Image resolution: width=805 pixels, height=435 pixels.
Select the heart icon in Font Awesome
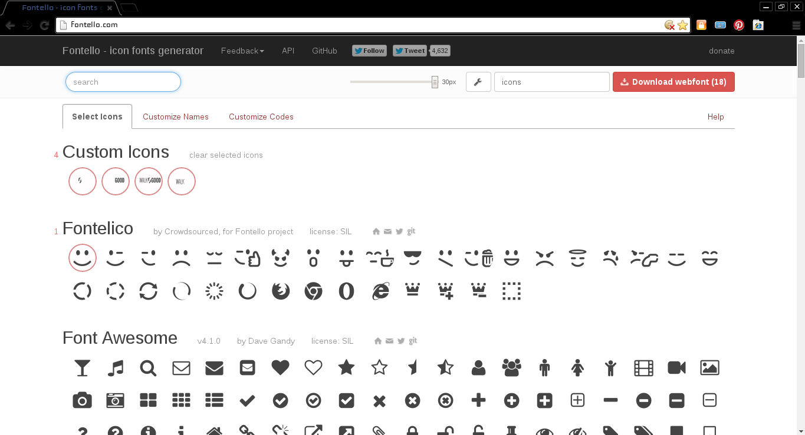[280, 367]
